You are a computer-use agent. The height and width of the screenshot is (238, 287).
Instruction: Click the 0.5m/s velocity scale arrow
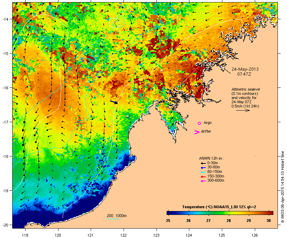click(x=243, y=110)
